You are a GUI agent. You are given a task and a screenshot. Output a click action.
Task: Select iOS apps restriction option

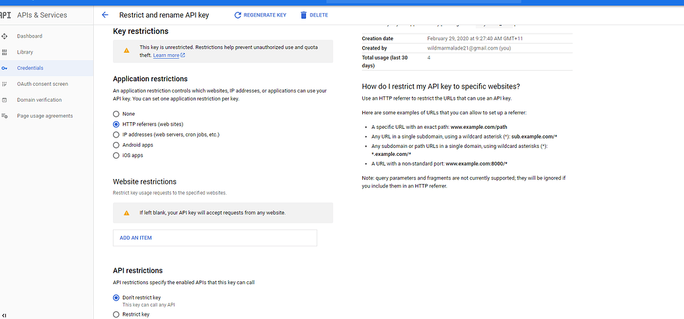(x=116, y=156)
